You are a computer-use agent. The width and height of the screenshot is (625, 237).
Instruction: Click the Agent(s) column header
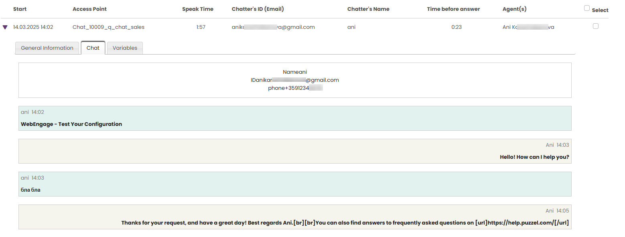(514, 9)
